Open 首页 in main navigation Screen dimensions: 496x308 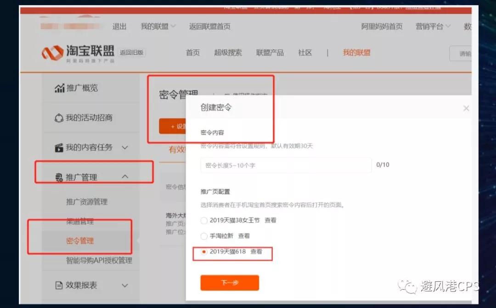click(x=192, y=52)
